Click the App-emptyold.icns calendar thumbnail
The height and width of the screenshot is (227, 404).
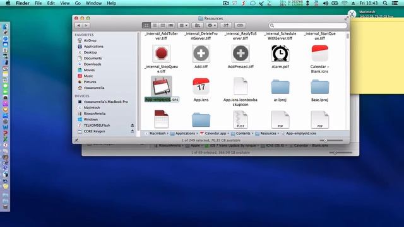[x=162, y=86]
